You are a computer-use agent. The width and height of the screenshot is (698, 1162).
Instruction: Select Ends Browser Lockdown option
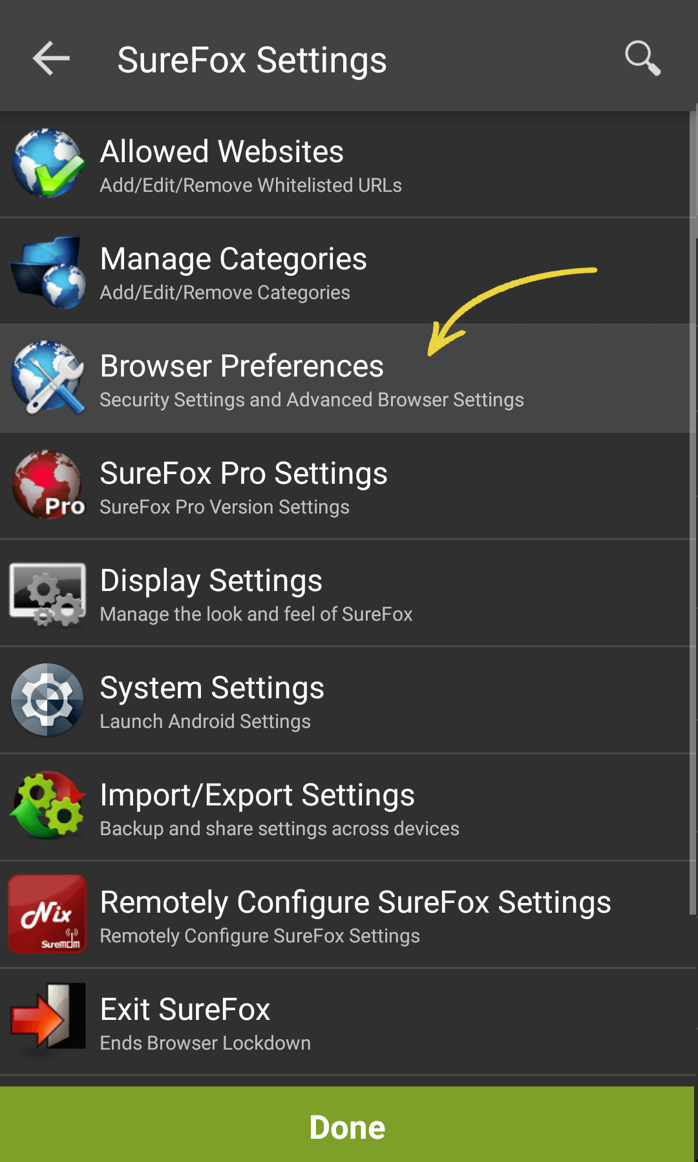[x=347, y=1022]
